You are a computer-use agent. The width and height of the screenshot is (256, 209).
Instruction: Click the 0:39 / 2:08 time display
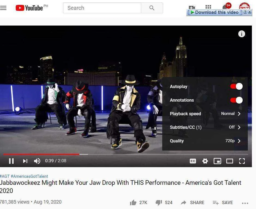coord(56,161)
